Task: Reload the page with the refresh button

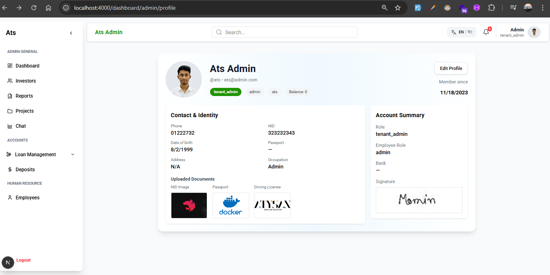Action: pos(34,8)
